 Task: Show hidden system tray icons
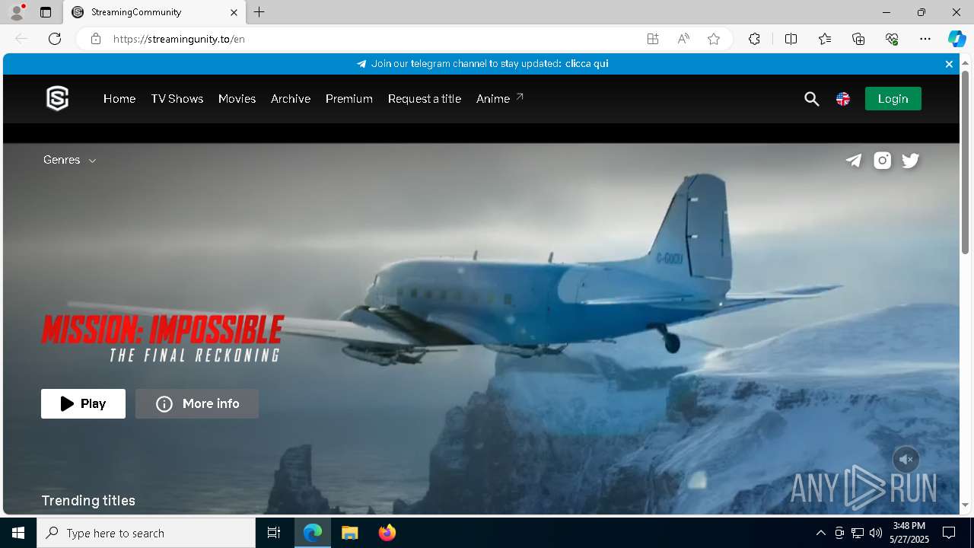tap(820, 533)
